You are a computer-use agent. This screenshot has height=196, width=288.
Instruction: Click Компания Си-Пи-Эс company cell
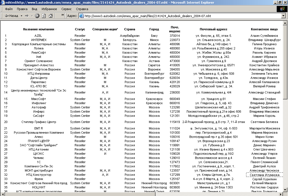pyautogui.click(x=39, y=166)
